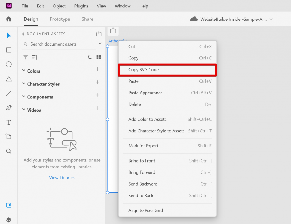Toggle the sort order of assets
The height and width of the screenshot is (224, 291).
[34, 57]
